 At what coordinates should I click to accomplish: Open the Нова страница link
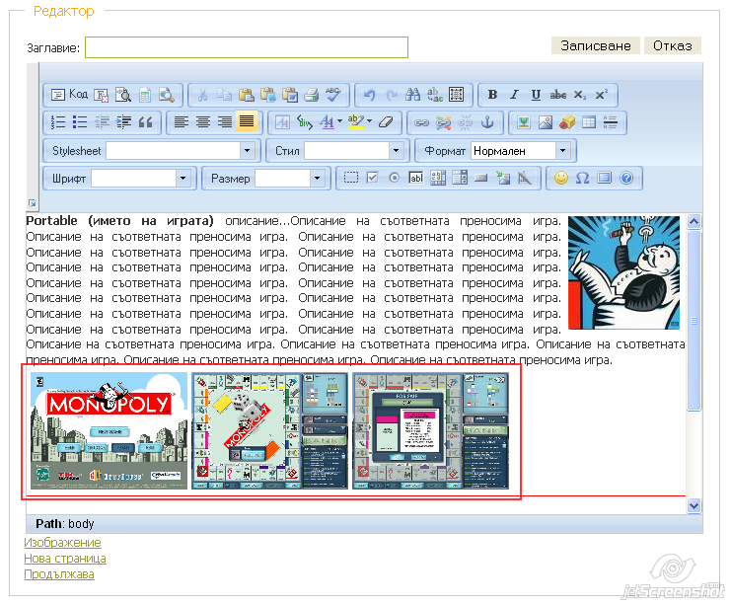click(x=65, y=559)
